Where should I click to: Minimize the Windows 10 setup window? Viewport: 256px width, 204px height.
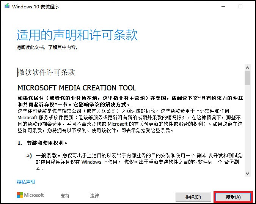pyautogui.click(x=223, y=7)
